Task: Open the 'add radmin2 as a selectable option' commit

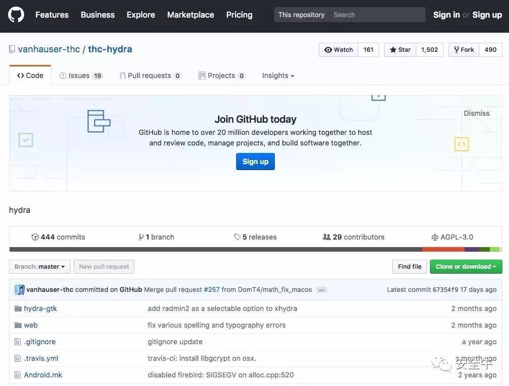Action: pyautogui.click(x=223, y=308)
